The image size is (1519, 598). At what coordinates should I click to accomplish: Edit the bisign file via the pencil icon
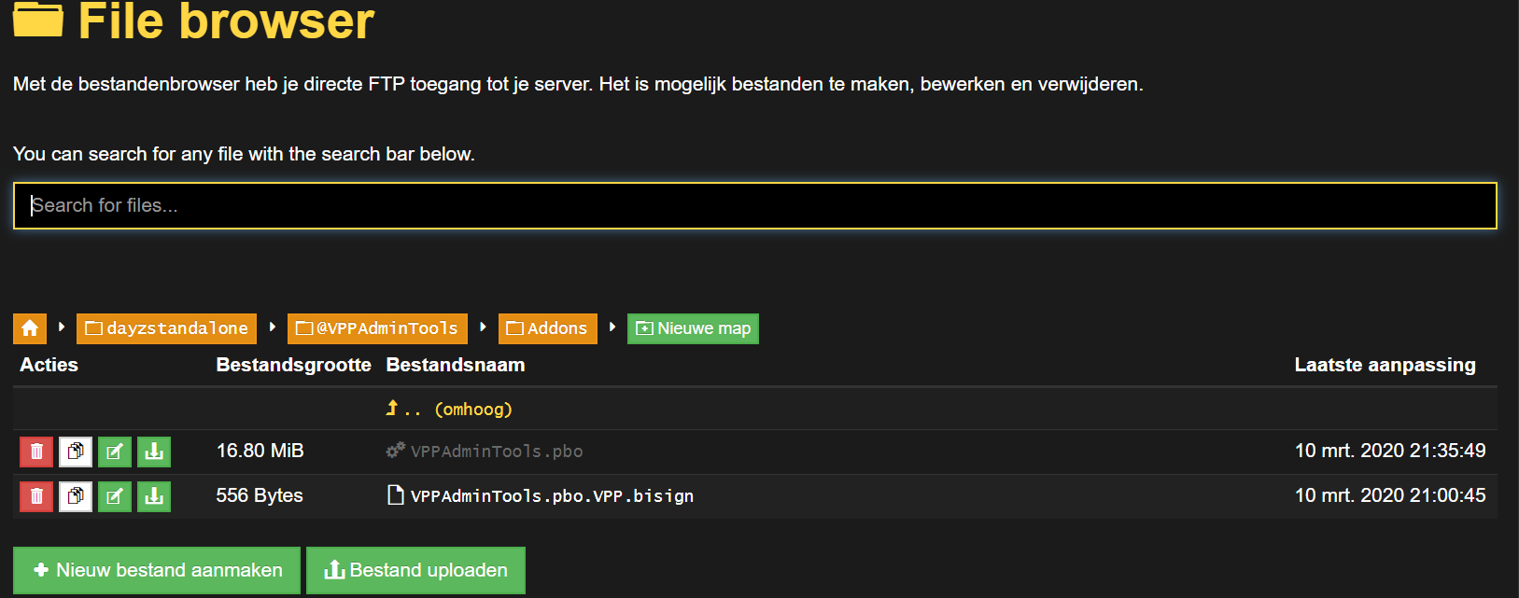point(115,496)
